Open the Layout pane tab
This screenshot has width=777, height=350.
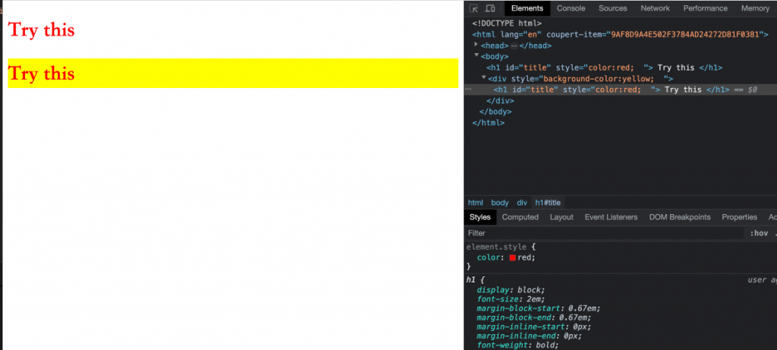point(562,217)
